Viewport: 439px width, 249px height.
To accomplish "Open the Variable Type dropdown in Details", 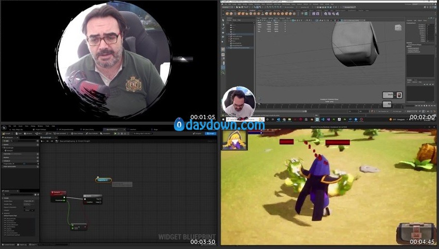I will tap(27, 204).
